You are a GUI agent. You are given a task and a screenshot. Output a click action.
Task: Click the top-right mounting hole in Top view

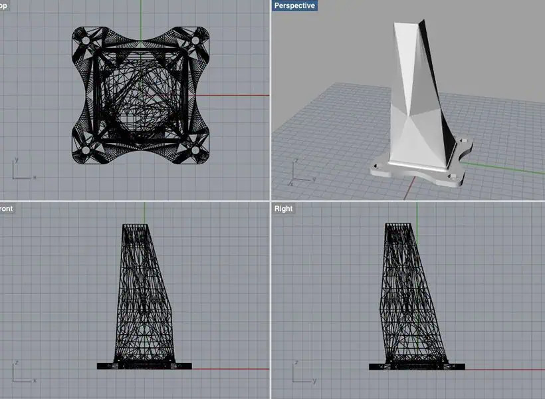click(x=196, y=40)
